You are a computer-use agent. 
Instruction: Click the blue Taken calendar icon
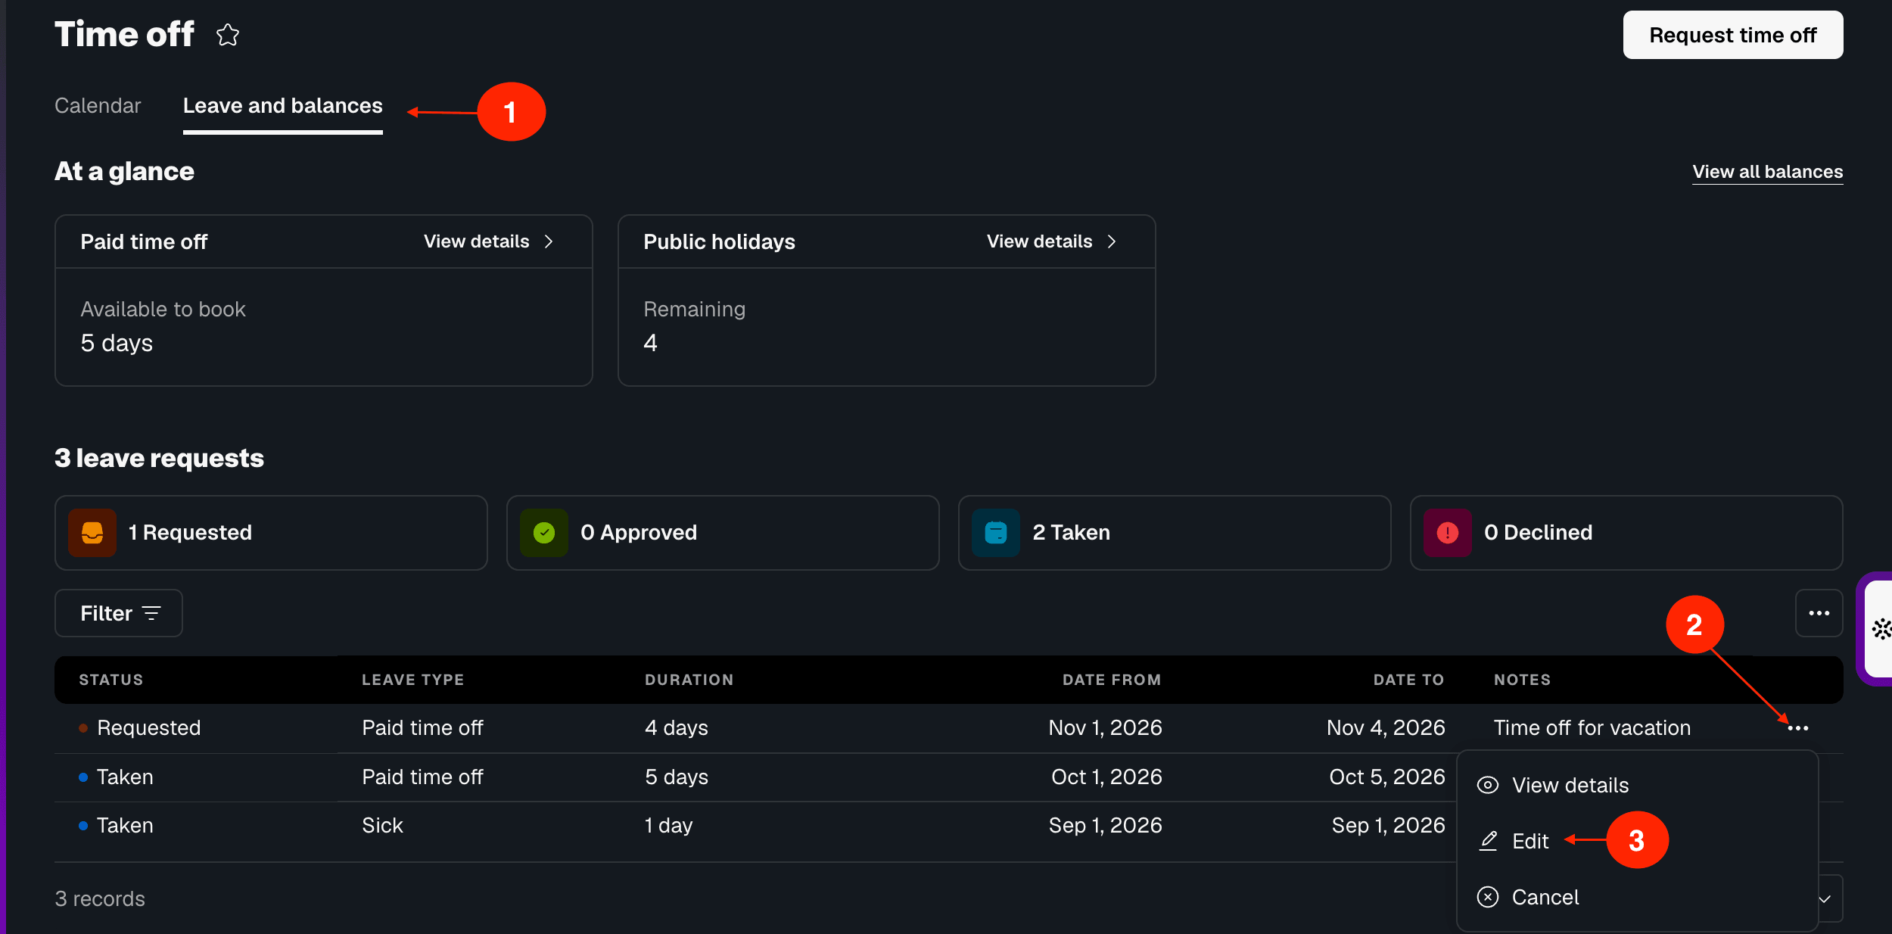(996, 533)
